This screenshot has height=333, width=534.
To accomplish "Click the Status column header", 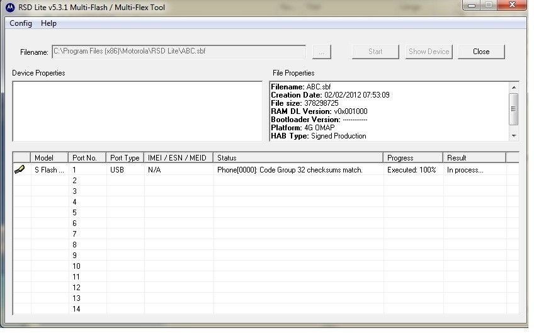I will tap(298, 157).
